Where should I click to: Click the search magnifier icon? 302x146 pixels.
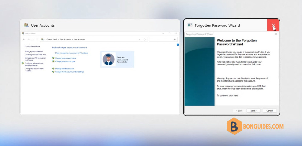click(175, 39)
